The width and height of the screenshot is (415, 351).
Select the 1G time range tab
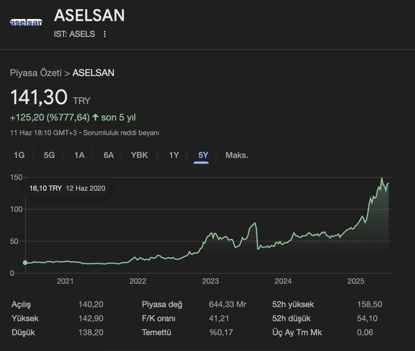19,155
